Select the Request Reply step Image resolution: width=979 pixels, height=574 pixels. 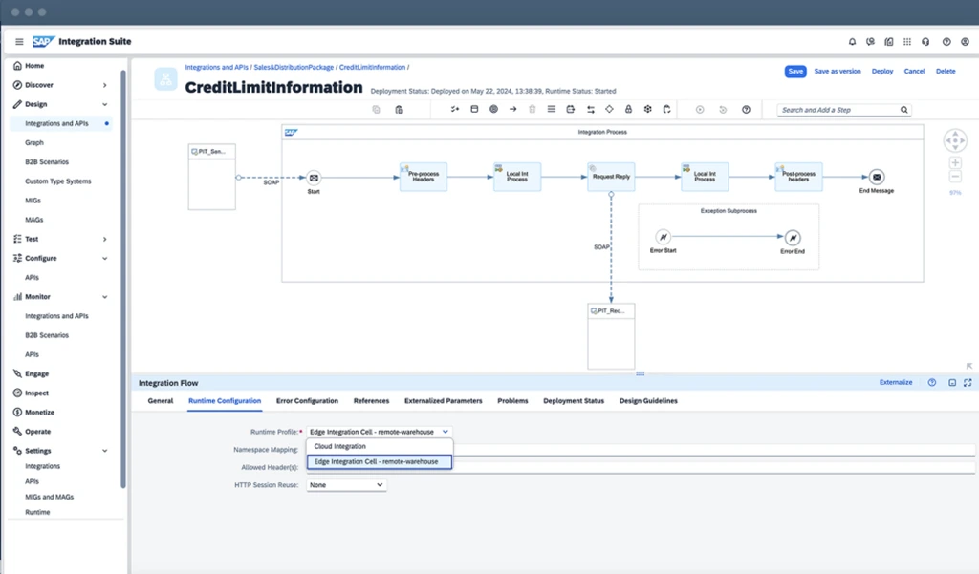(611, 177)
